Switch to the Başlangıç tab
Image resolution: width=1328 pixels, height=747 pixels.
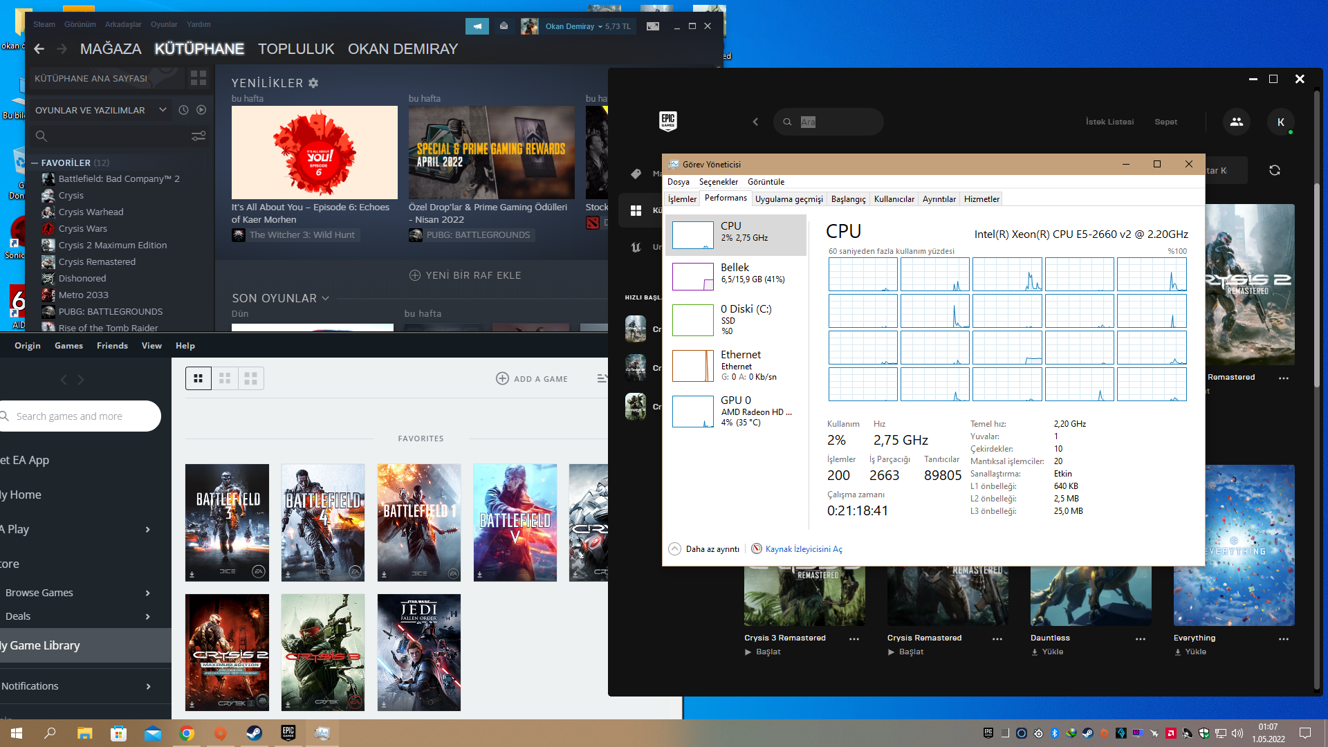click(x=848, y=199)
